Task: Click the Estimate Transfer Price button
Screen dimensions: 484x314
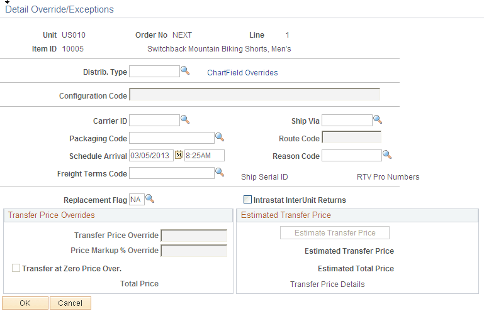Action: [335, 233]
